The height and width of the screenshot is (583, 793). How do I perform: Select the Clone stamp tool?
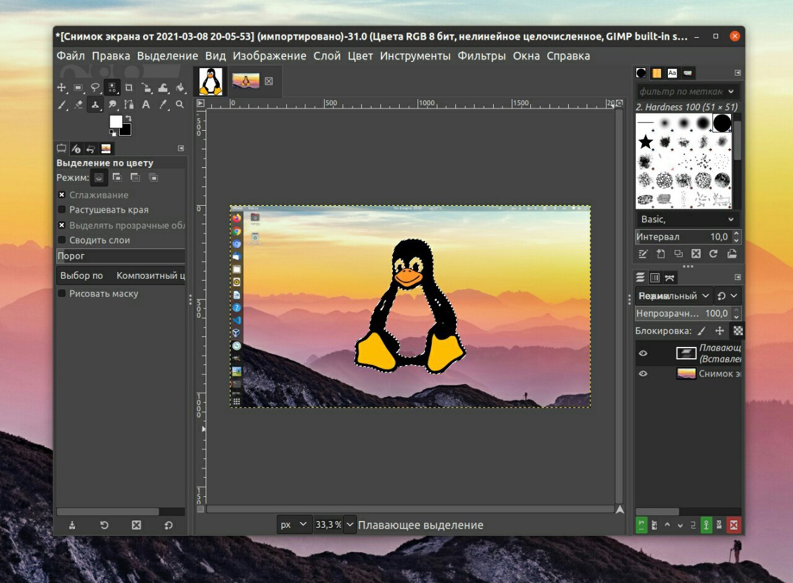(x=95, y=104)
